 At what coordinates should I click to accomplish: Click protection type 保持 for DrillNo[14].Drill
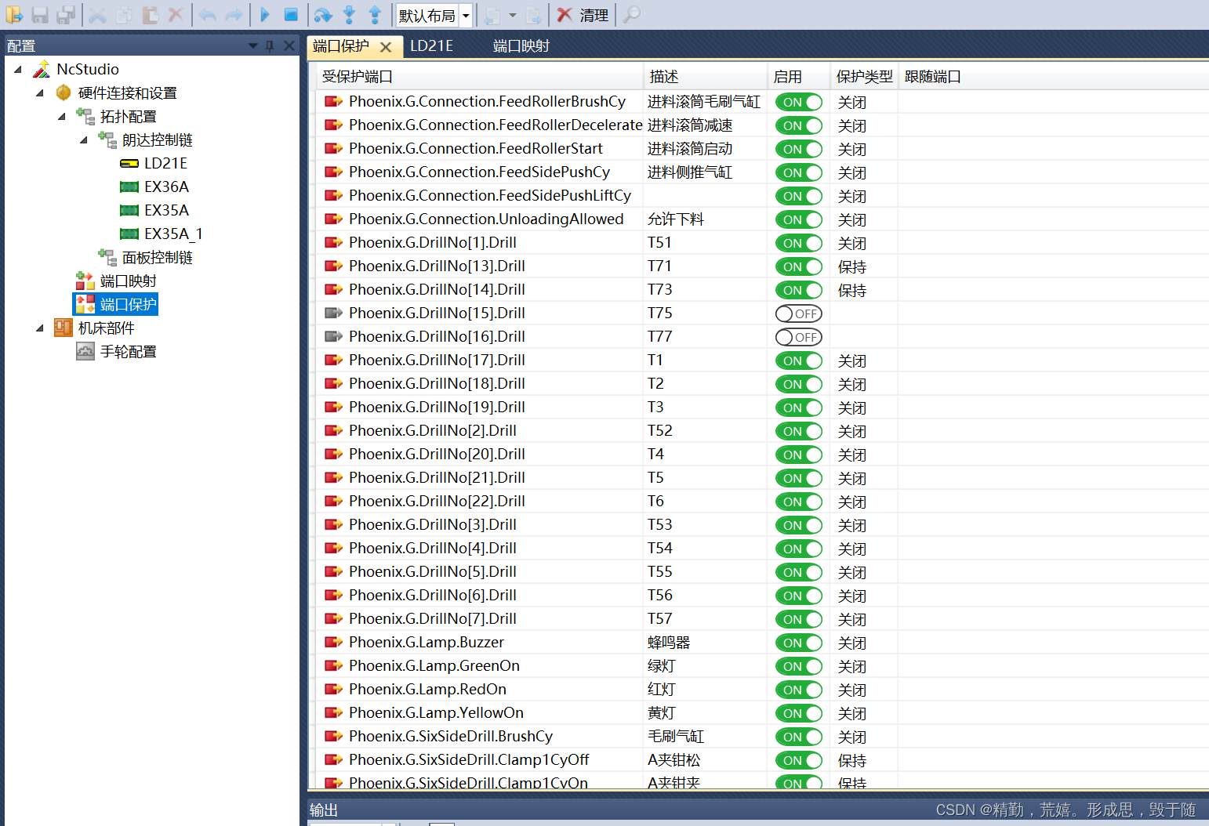click(852, 290)
